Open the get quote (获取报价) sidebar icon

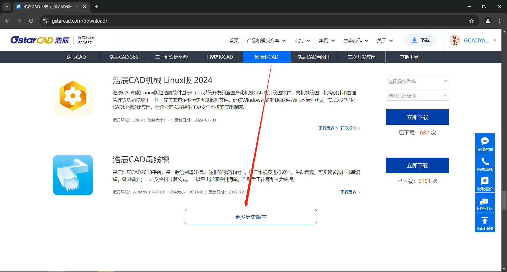[x=485, y=181]
